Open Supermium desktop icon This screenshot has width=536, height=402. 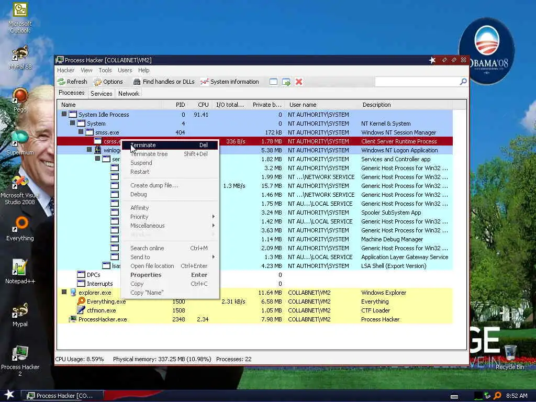pos(20,143)
